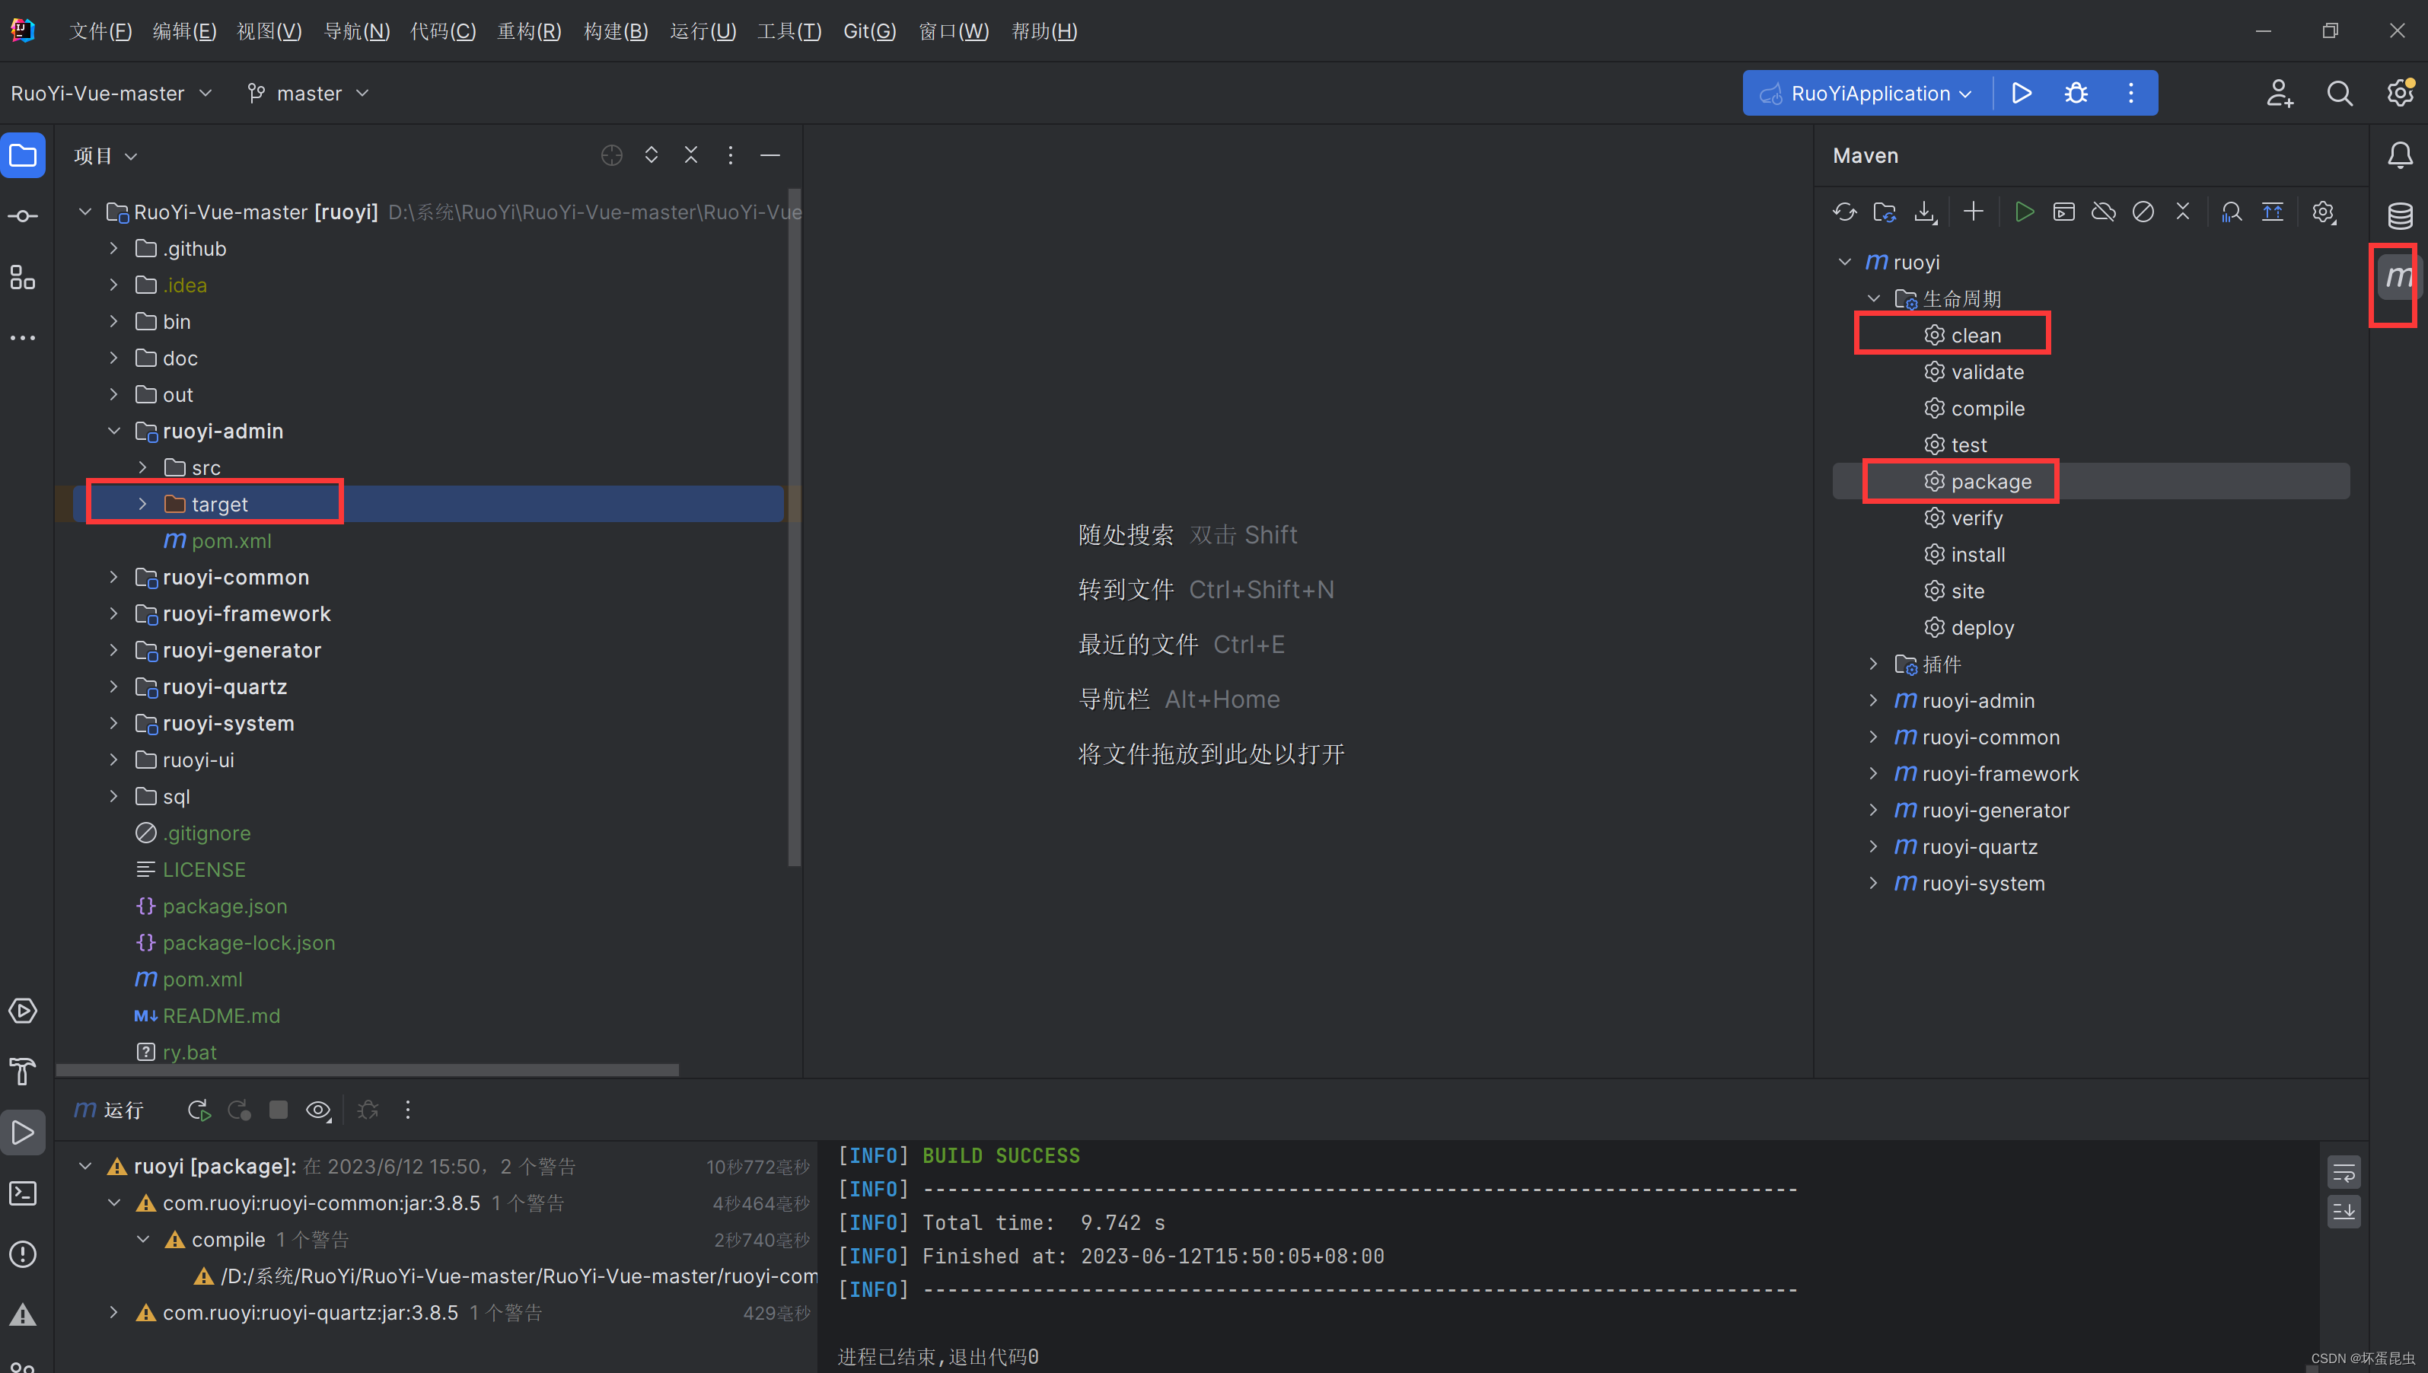The height and width of the screenshot is (1373, 2428).
Task: Open the 构建(B) menu
Action: pos(616,31)
